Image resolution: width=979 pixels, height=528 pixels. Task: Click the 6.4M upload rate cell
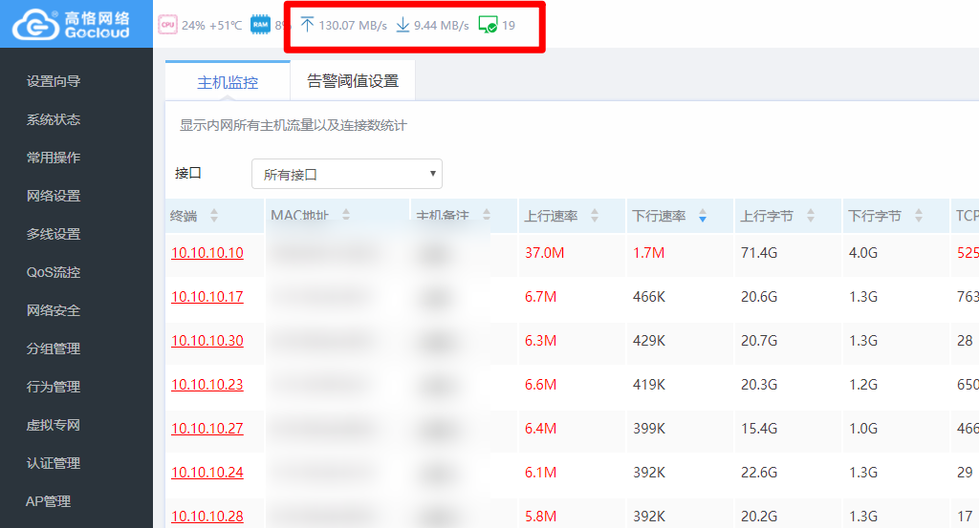pyautogui.click(x=541, y=429)
